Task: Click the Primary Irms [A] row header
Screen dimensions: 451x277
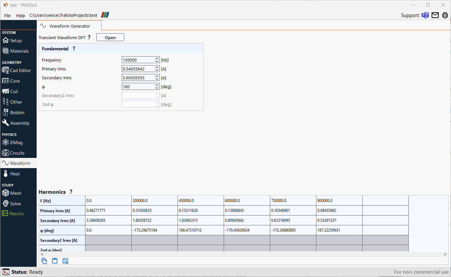Action: click(x=62, y=211)
